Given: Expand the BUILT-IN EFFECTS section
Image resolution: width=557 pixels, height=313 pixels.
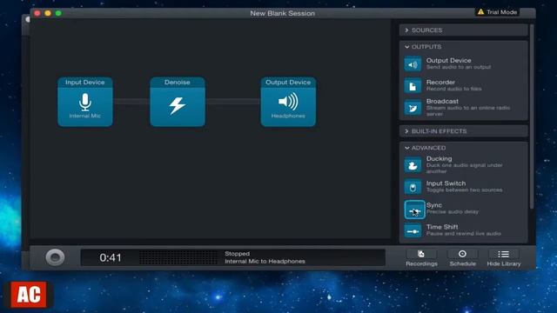Looking at the screenshot, I should [464, 131].
